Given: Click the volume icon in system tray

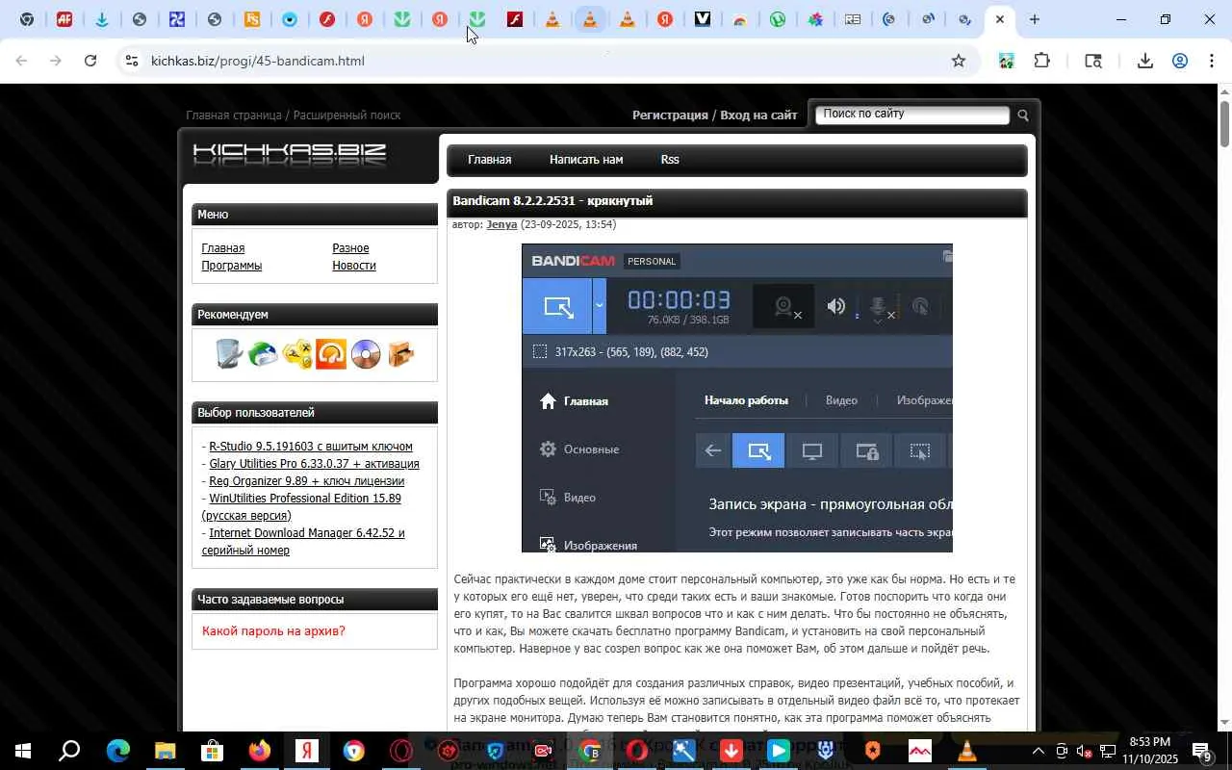Looking at the screenshot, I should [1084, 751].
